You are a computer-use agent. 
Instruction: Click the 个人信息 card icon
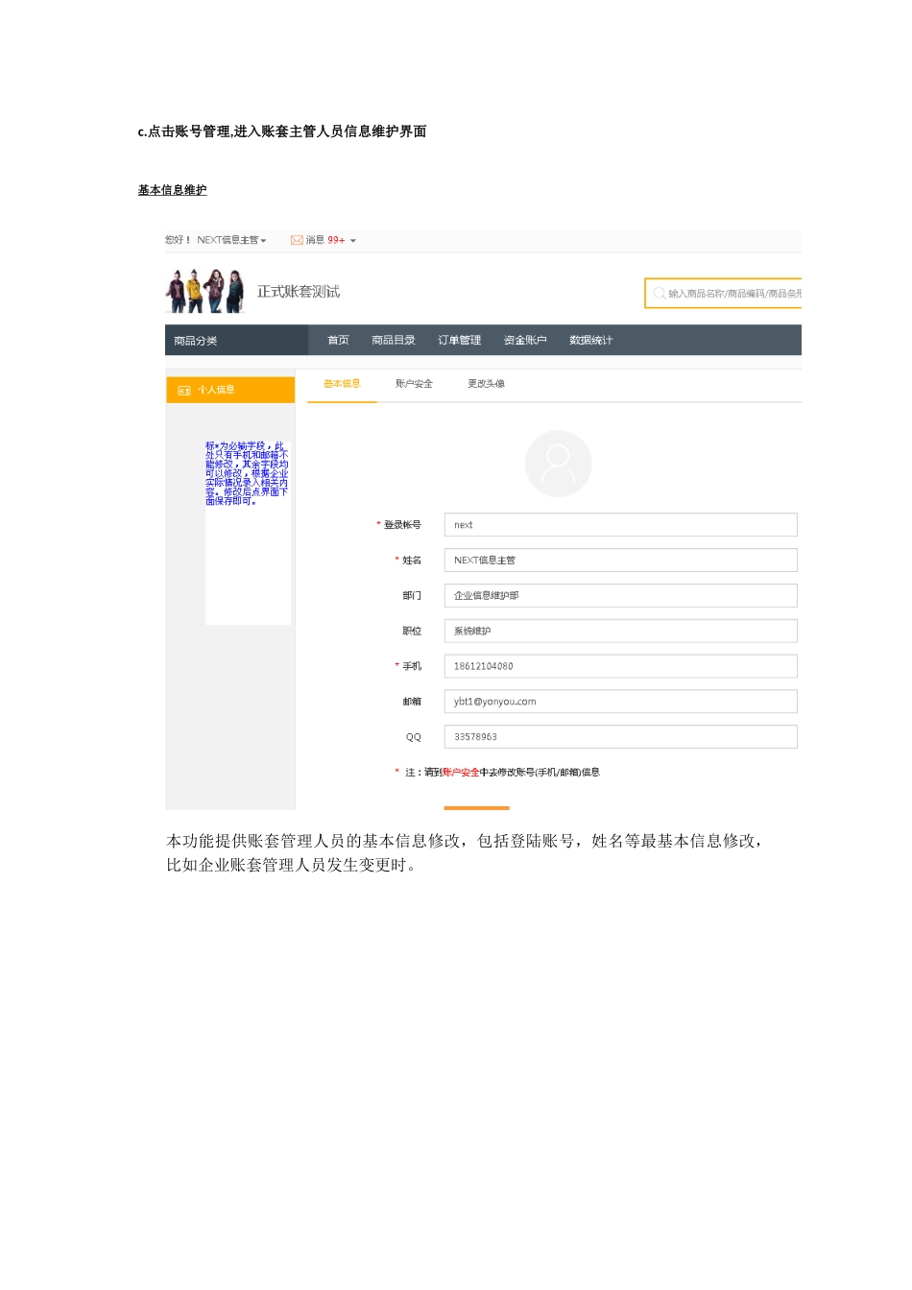[184, 391]
